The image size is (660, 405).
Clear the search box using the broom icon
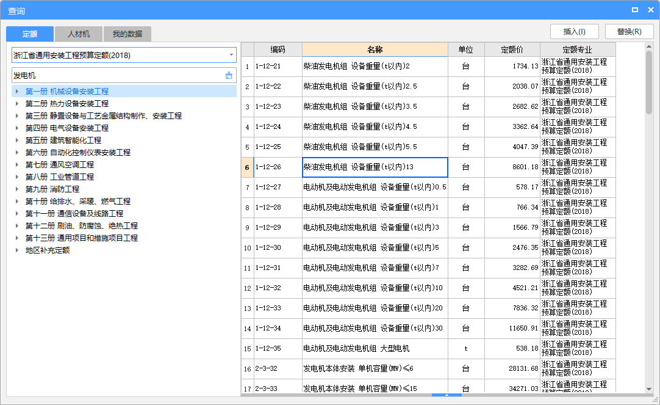pos(229,75)
